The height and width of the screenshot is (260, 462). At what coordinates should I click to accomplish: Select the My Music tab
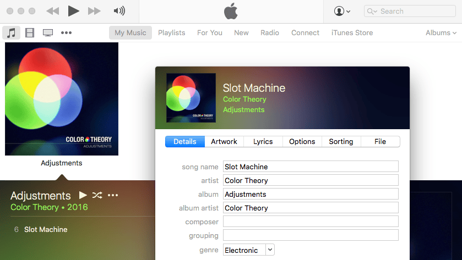pos(131,32)
